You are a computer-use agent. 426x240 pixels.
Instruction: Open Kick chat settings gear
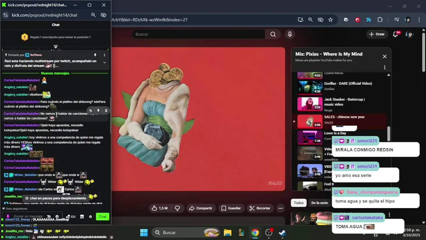pos(90,217)
